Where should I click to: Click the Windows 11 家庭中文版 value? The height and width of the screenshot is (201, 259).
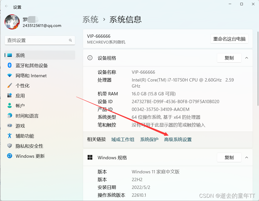156,172
